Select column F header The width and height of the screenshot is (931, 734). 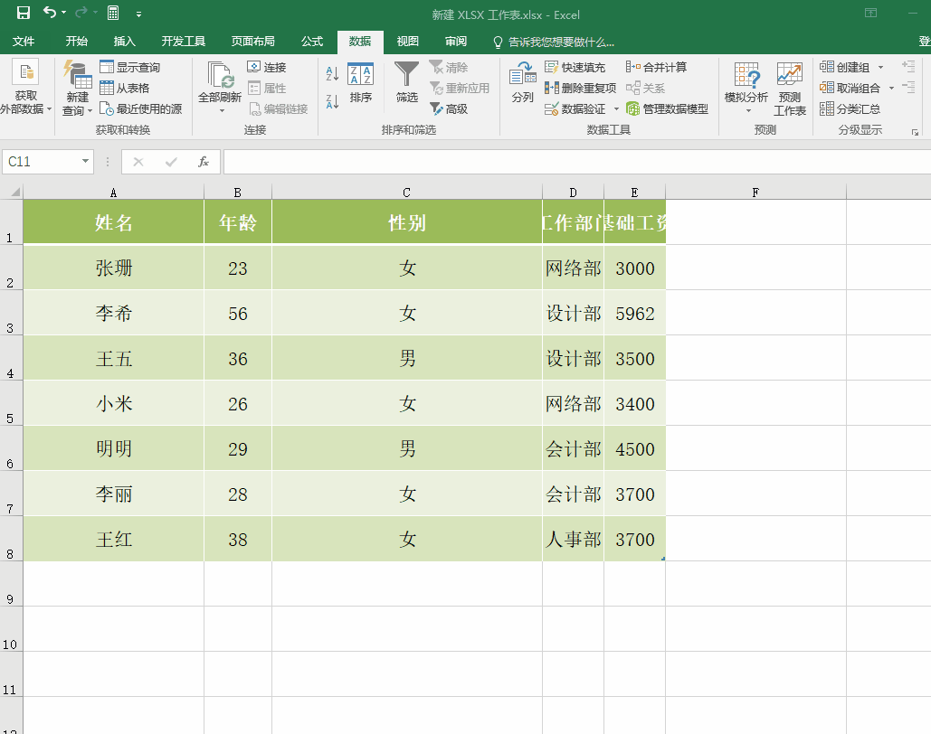[755, 193]
